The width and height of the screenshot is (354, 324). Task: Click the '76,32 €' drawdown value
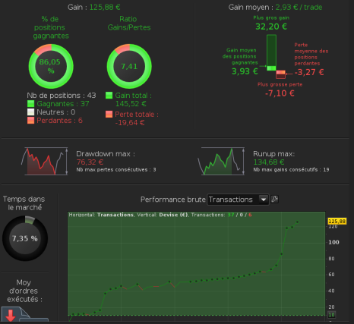tap(90, 162)
